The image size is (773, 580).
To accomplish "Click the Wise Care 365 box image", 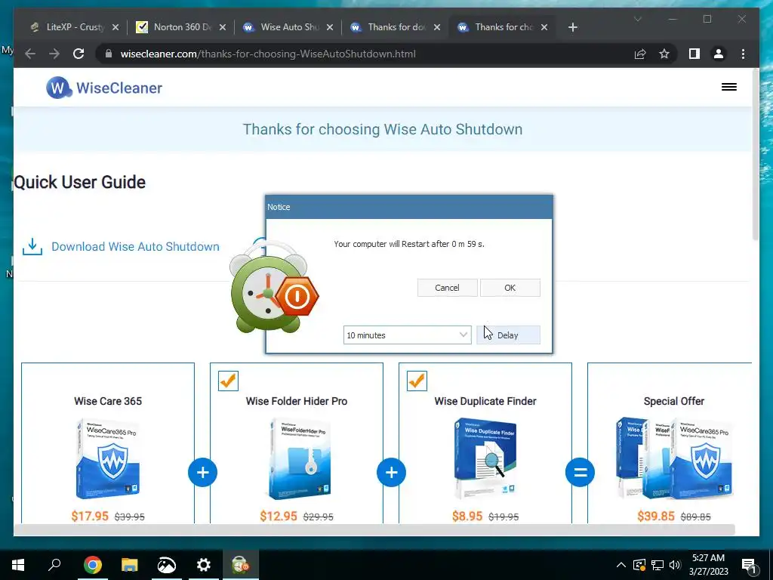I will point(108,458).
